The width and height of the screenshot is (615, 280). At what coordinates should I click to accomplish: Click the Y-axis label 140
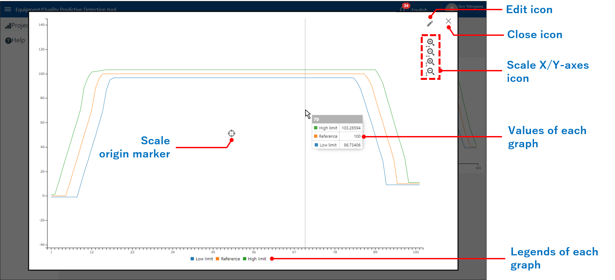41,25
